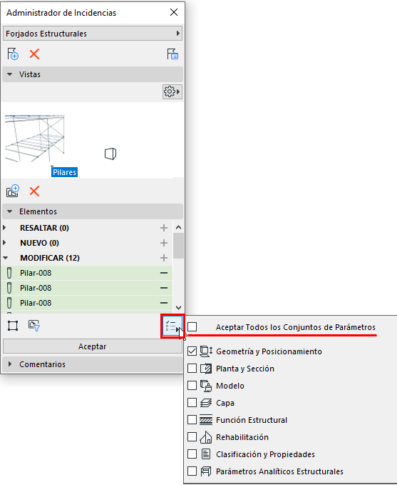Check Parámetros Analíticos Estructurales option
The image size is (397, 485).
click(192, 471)
